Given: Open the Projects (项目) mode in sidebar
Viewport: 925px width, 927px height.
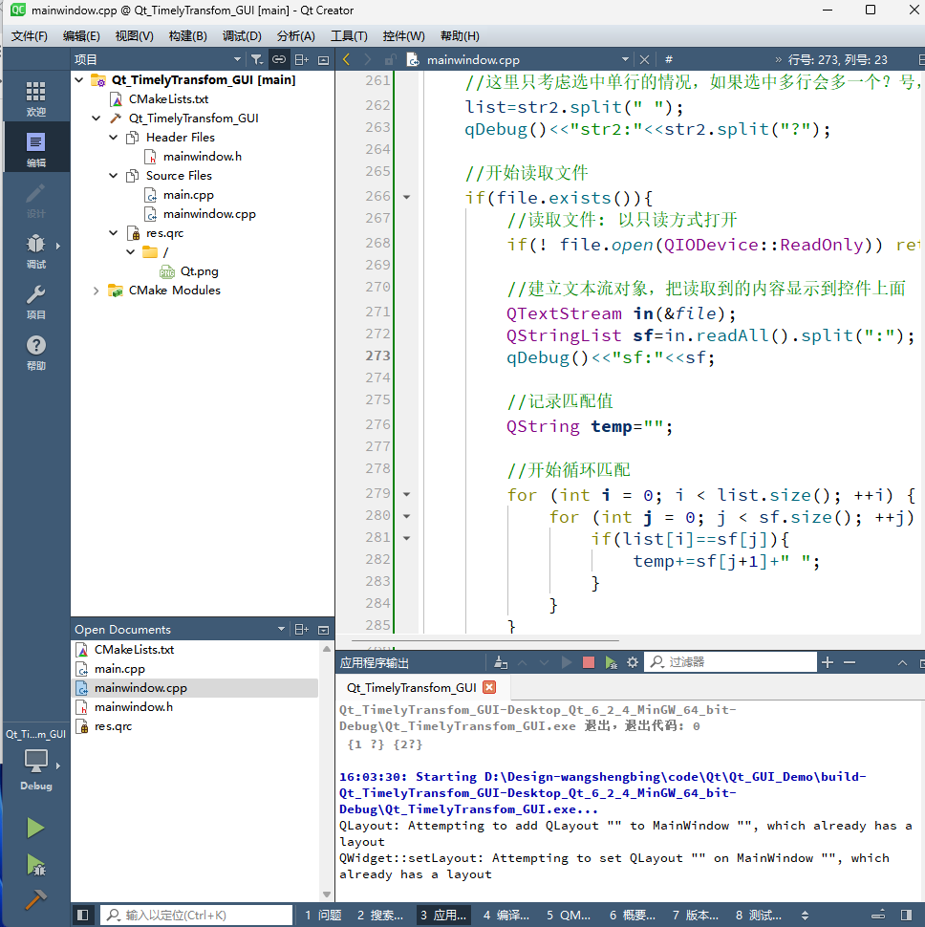Looking at the screenshot, I should [35, 301].
